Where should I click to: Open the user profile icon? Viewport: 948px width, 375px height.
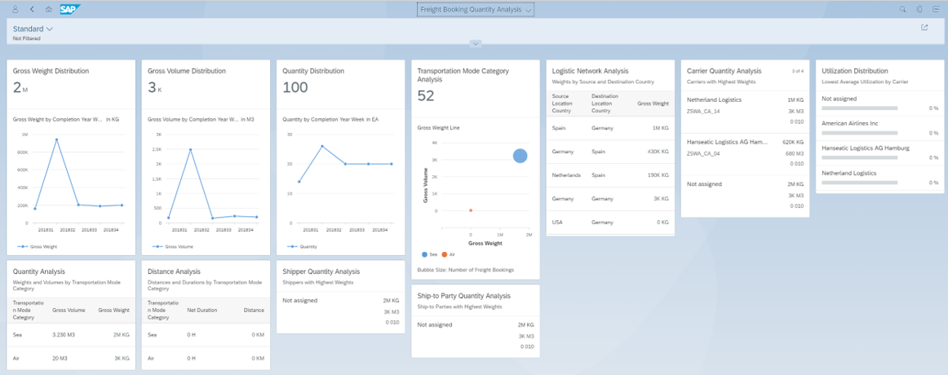16,10
